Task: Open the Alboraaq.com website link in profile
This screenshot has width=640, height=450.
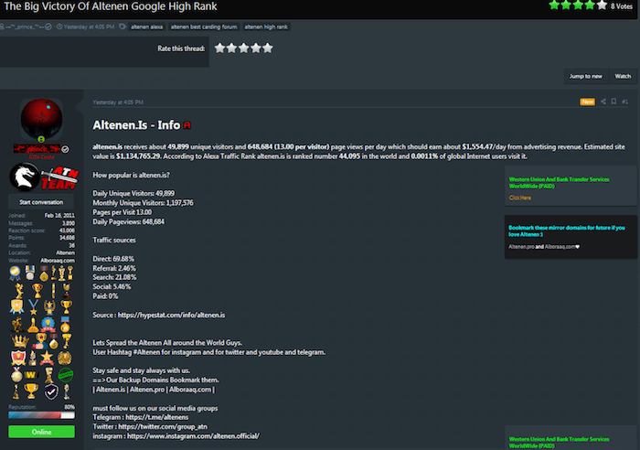Action: [x=58, y=261]
